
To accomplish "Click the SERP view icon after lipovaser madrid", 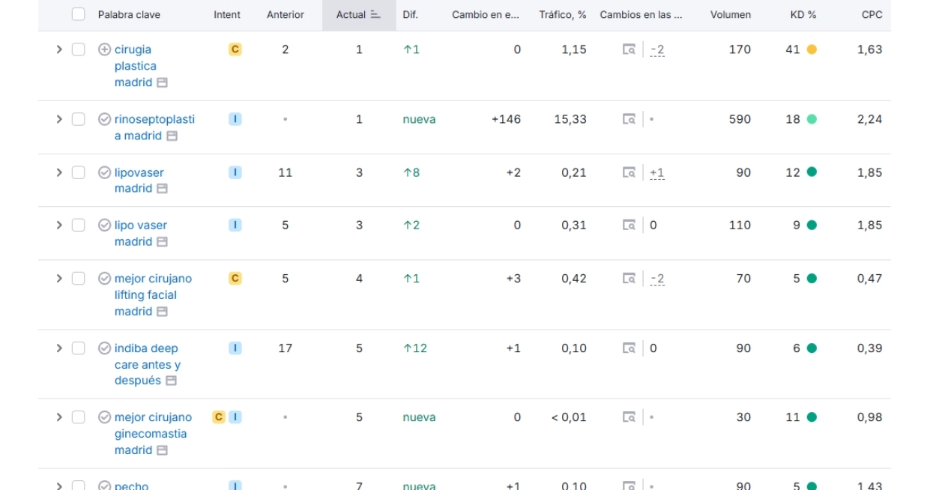I will click(629, 172).
